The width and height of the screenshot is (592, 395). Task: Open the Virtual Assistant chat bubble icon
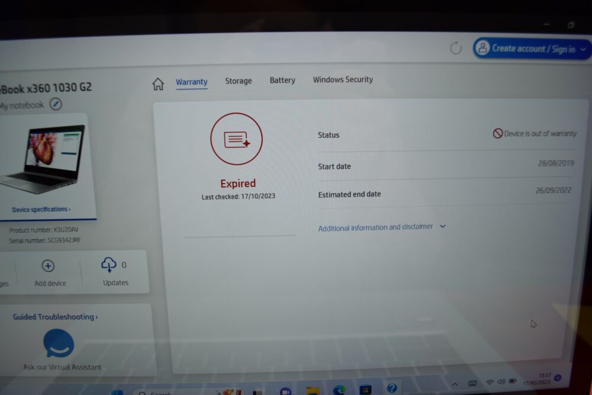59,343
